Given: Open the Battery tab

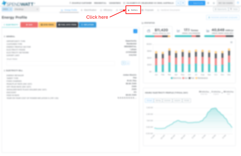Looking at the screenshot, I should point(133,10).
